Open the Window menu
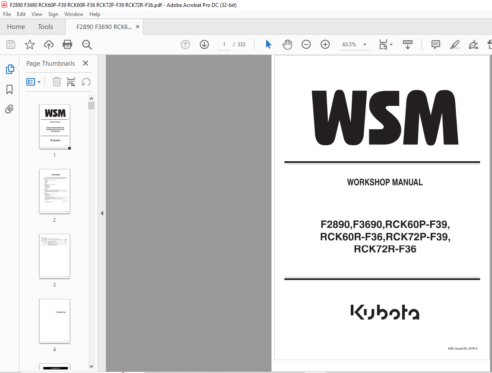 [74, 14]
